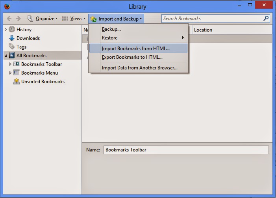The image size is (276, 198).
Task: Click the Tags label icon
Action: point(12,47)
